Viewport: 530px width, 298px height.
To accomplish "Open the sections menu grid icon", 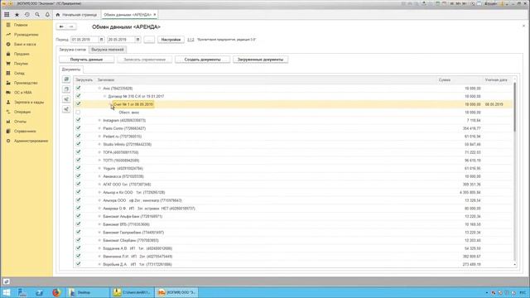I will point(7,15).
